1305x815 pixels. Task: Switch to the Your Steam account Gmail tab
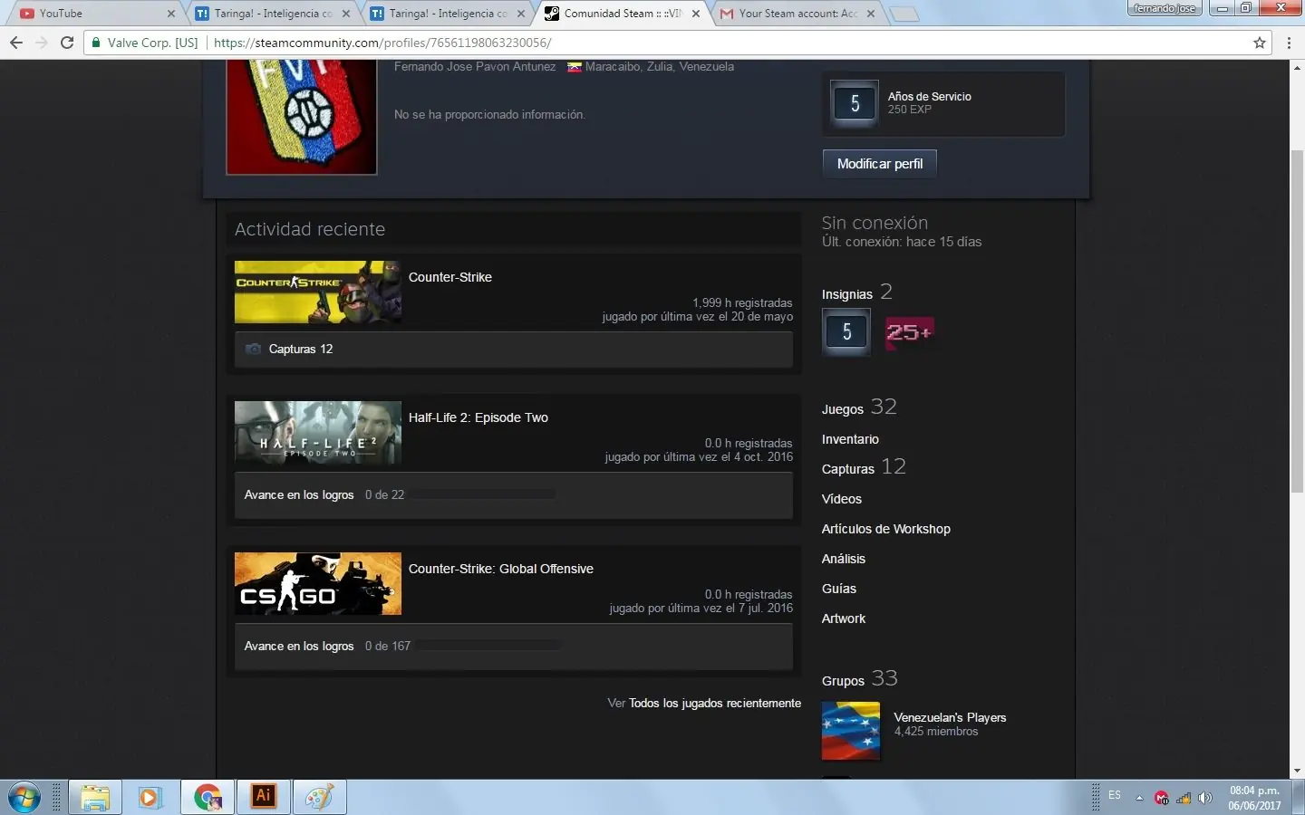797,14
